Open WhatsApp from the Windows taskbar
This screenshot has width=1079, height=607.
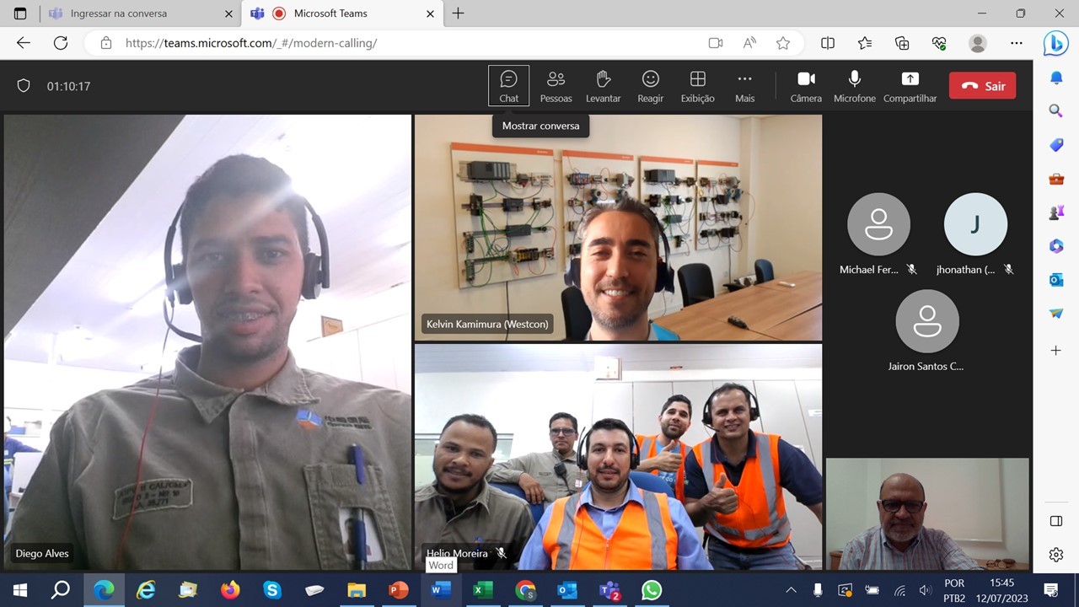(x=652, y=590)
